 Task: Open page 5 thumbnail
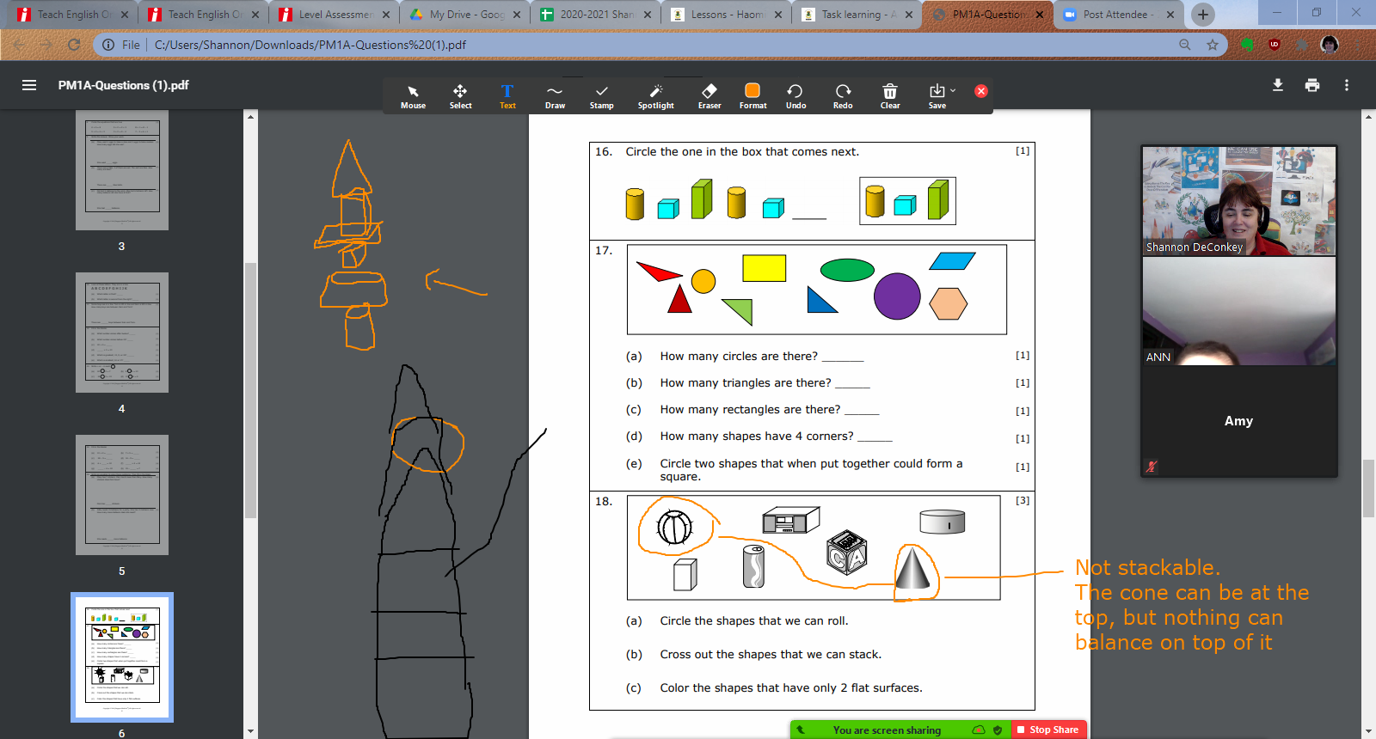point(122,495)
